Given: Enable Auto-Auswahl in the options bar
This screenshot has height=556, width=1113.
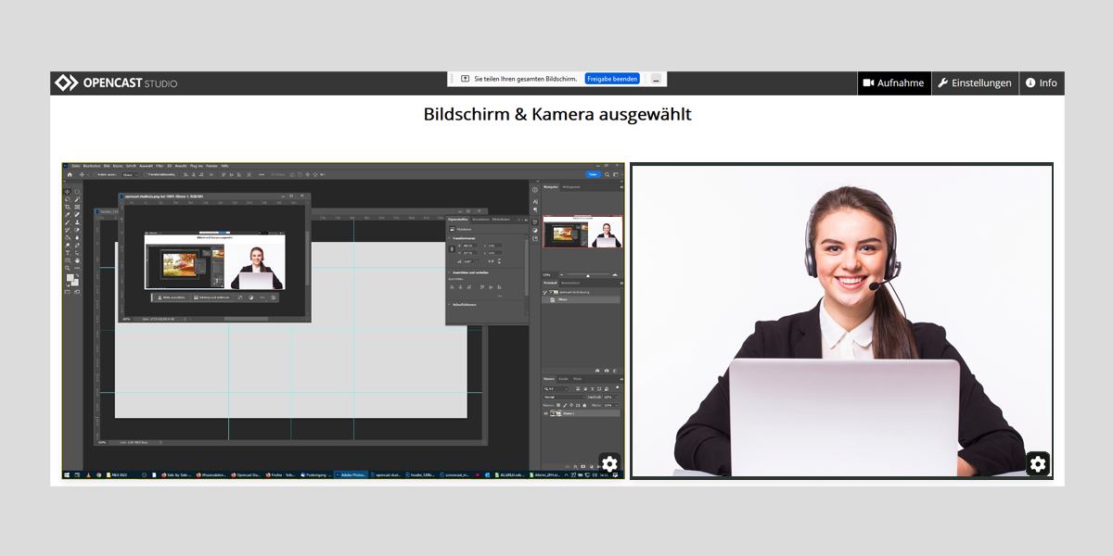Looking at the screenshot, I should click(96, 174).
